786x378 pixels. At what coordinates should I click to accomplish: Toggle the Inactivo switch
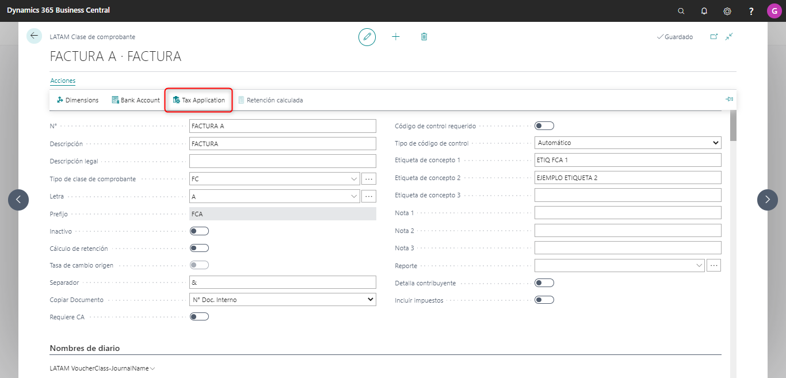(x=199, y=231)
